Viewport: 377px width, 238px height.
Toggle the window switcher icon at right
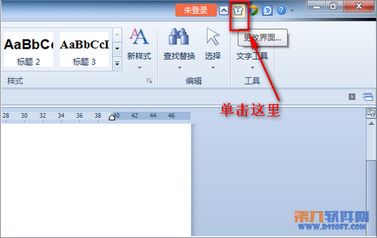[368, 96]
